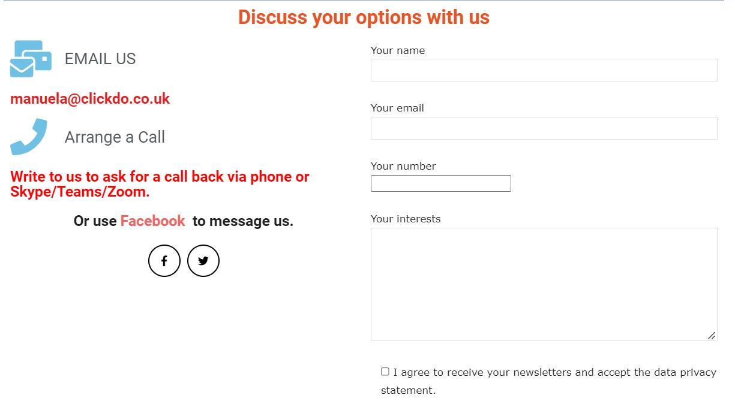
Task: Click the blue email envelope icon
Action: pyautogui.click(x=30, y=59)
